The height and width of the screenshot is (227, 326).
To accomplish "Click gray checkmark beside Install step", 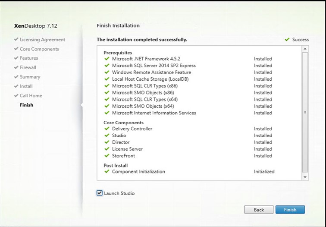I will click(x=16, y=86).
